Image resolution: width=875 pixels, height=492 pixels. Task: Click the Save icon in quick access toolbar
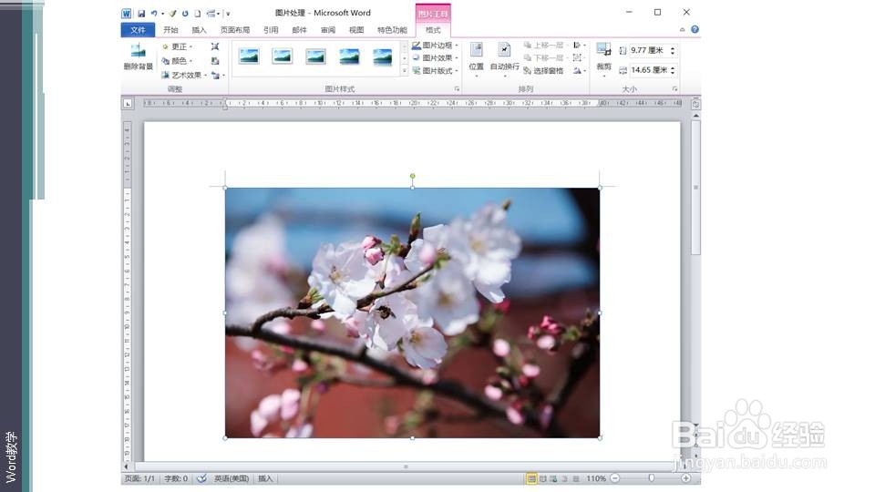click(x=141, y=14)
